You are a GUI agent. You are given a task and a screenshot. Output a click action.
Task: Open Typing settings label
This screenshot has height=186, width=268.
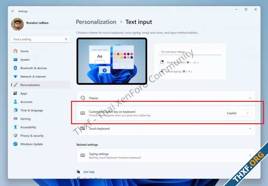(99, 154)
